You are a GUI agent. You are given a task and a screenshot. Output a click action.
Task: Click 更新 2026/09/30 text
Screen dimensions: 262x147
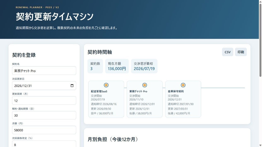(x=101, y=109)
